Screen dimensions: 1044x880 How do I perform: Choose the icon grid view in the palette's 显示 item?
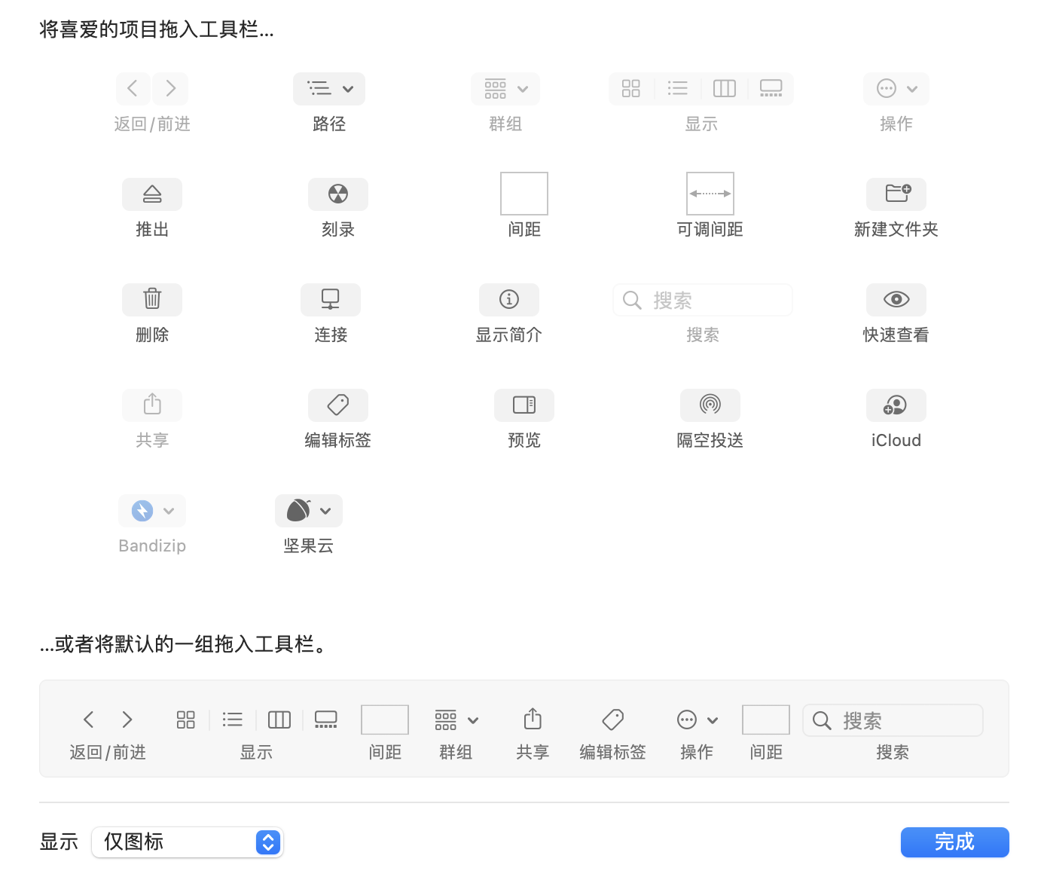pyautogui.click(x=631, y=89)
